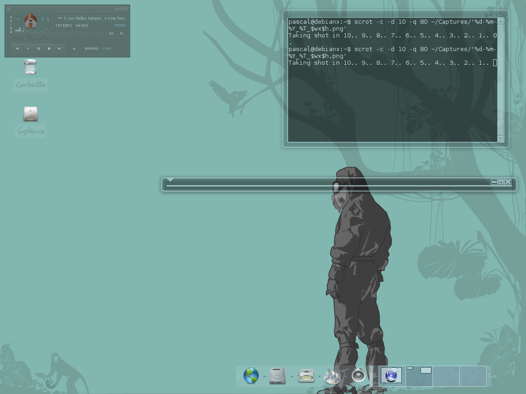
Task: Pause the currently playing song
Action: pos(38,49)
